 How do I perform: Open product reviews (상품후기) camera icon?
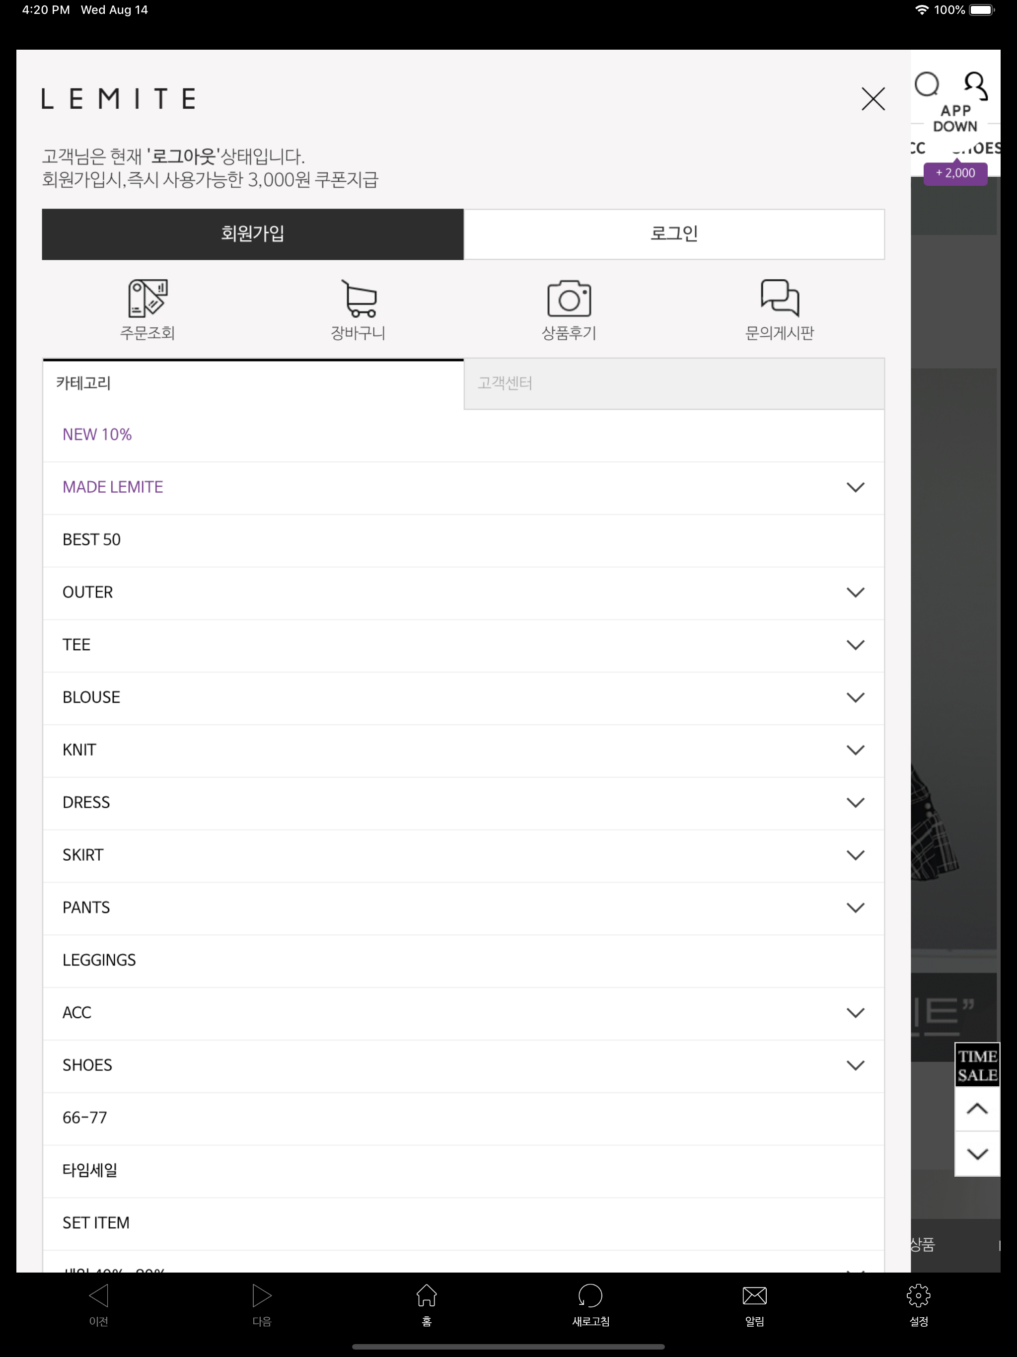point(569,298)
